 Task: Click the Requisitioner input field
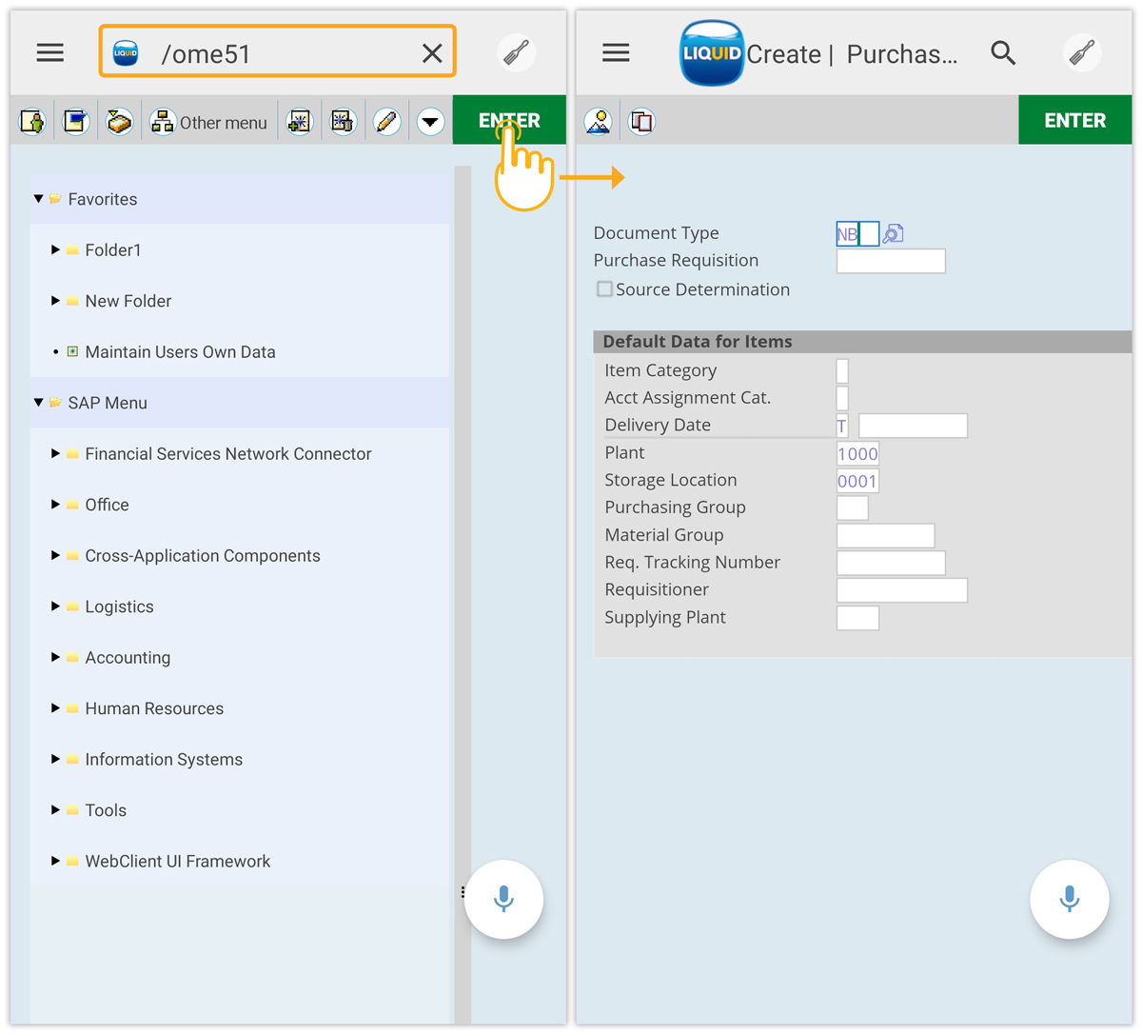(x=902, y=590)
